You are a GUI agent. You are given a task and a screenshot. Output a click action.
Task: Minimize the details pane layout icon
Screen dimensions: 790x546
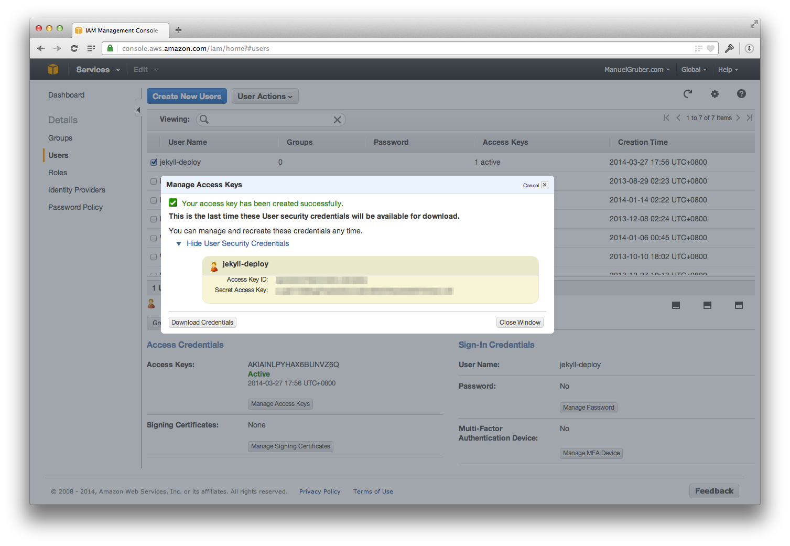(676, 305)
